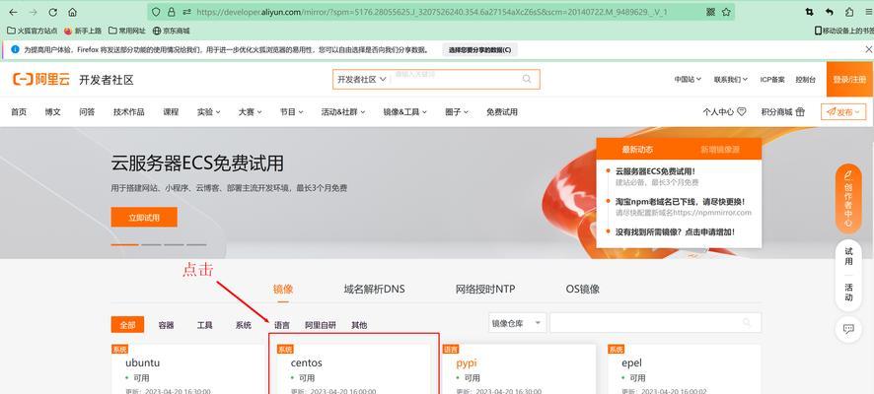Click the heart icon next to 个人中心

tap(742, 111)
